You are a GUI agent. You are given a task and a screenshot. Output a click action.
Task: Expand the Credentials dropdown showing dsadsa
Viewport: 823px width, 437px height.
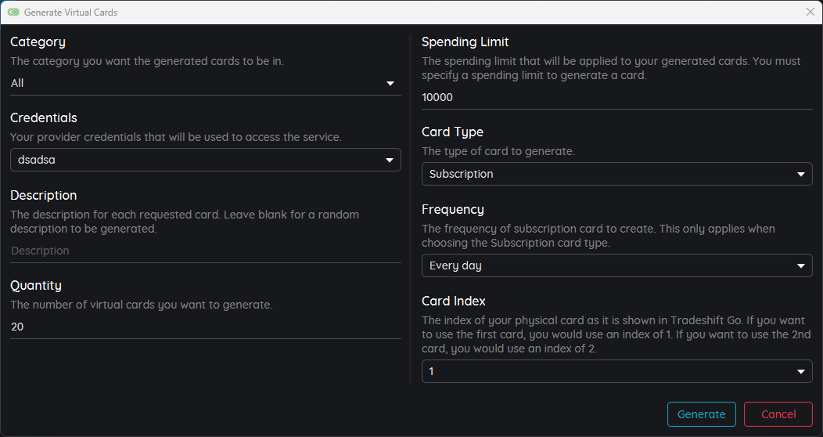tap(206, 160)
